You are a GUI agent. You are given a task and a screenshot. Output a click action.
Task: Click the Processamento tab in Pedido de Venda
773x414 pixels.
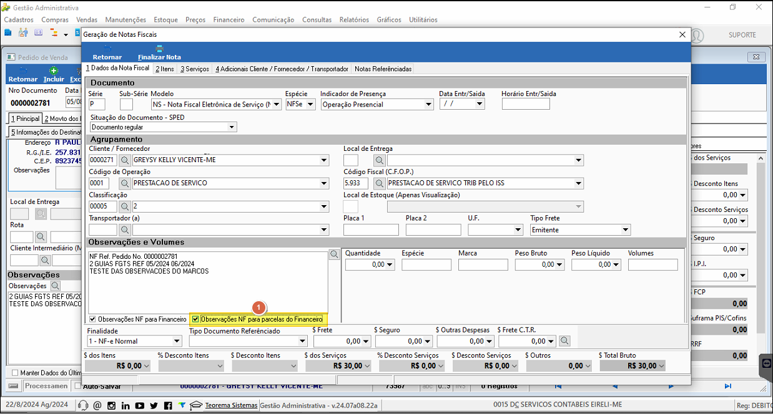46,386
